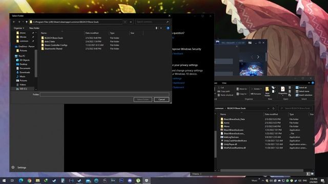Open View tab in File Explorer ribbon
The height and width of the screenshot is (184, 328).
224,83
